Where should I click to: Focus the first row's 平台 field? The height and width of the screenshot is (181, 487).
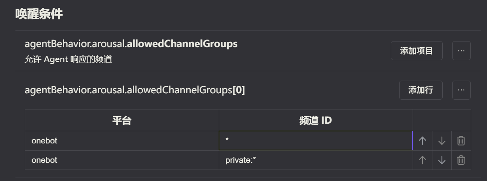point(122,141)
